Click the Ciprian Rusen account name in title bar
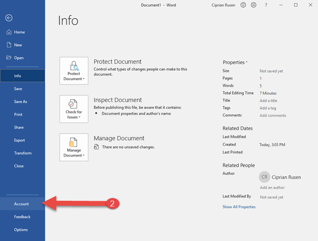Screen dimensions: 318x241 223,5
